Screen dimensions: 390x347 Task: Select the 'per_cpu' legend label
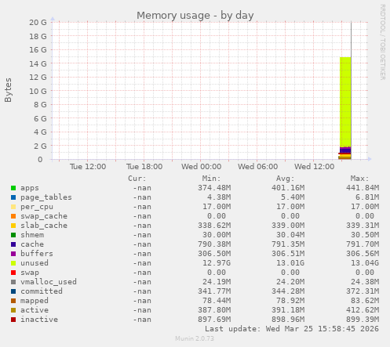point(37,207)
